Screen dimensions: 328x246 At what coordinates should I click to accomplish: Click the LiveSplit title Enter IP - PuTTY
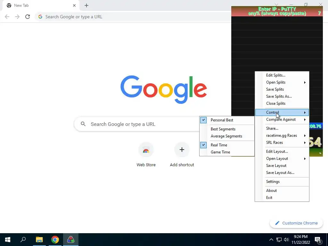pos(277,9)
